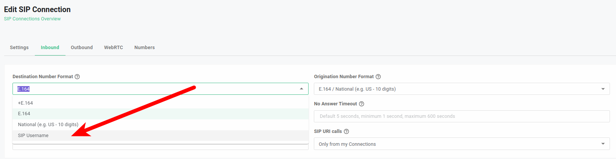
Task: Collapse the Destination Number Format dropdown arrow
Action: [301, 89]
